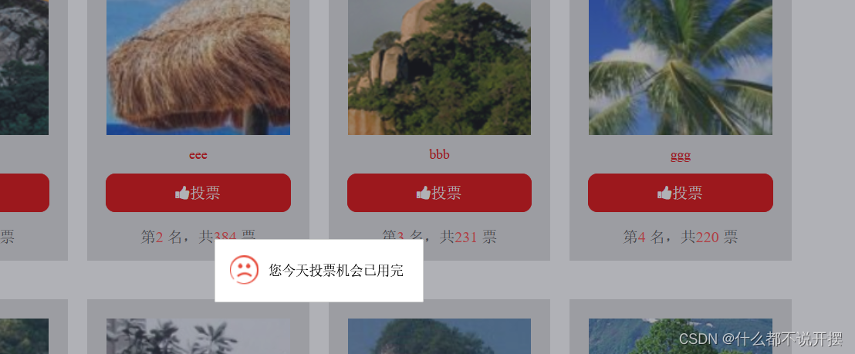Click the partially visible red vote button at left edge
Screen dimensions: 855x354
25,193
